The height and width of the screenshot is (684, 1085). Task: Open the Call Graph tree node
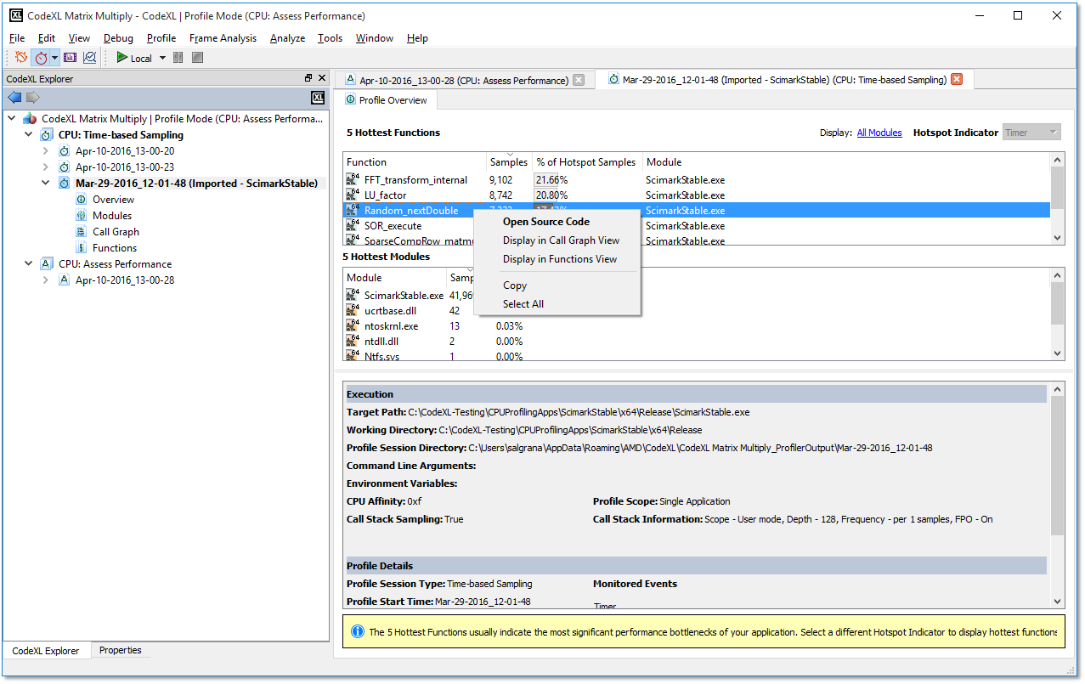click(116, 232)
